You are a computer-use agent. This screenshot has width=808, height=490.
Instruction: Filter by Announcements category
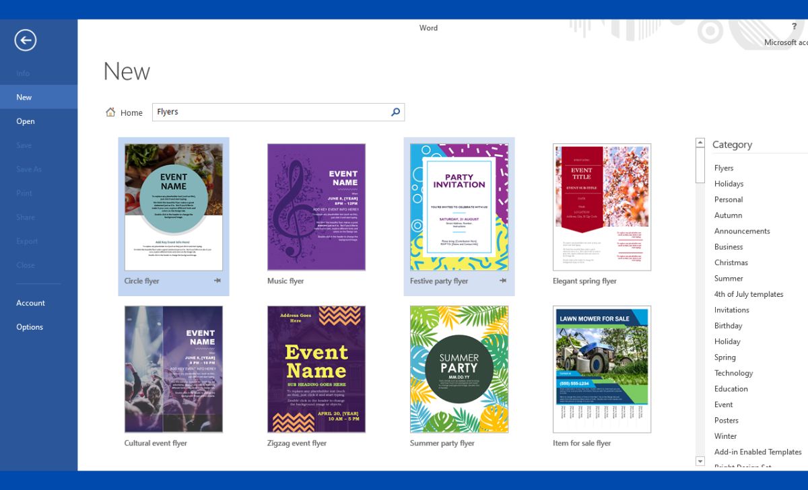click(x=742, y=231)
